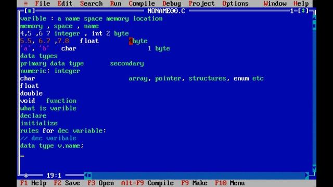Viewport: 333px width, 187px height.
Task: Click the F2 Save status bar button
Action: [67, 183]
